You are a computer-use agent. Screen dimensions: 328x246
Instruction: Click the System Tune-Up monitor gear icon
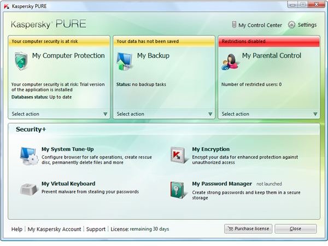coord(29,156)
